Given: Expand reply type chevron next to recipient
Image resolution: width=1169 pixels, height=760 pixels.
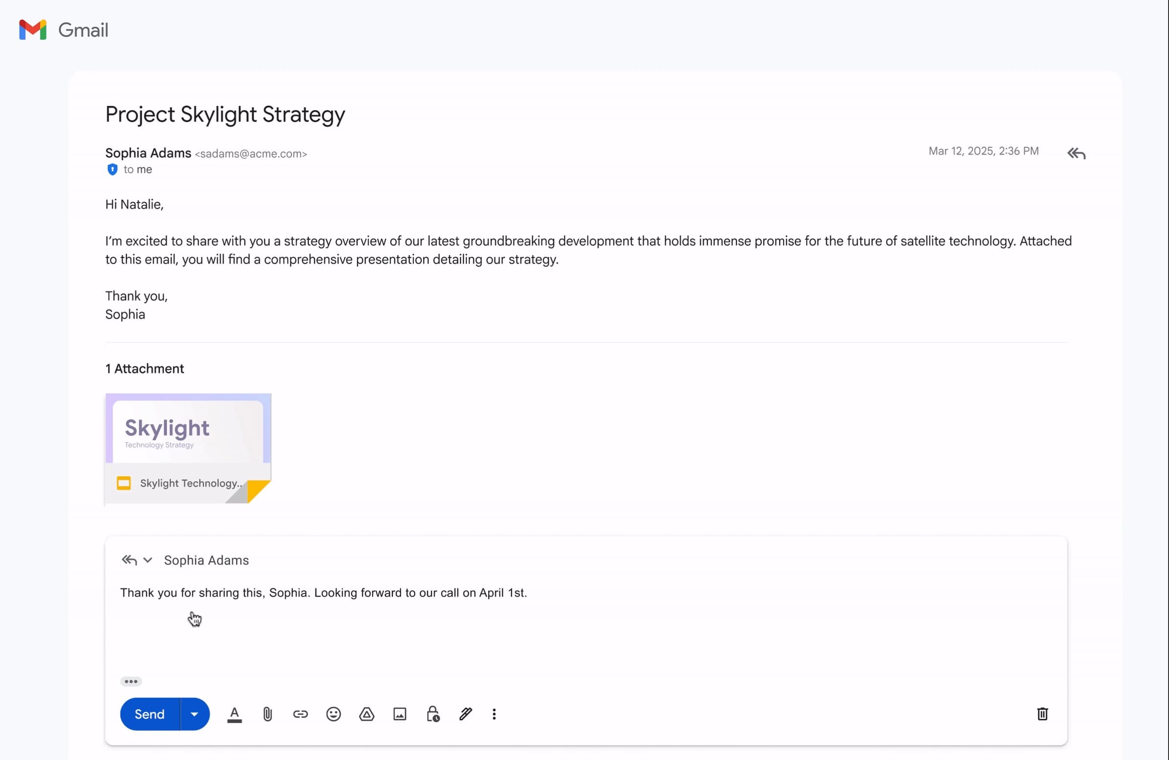Looking at the screenshot, I should point(147,560).
